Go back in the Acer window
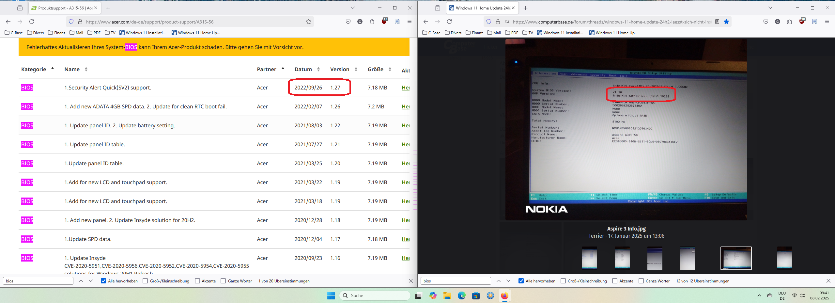 tap(8, 22)
